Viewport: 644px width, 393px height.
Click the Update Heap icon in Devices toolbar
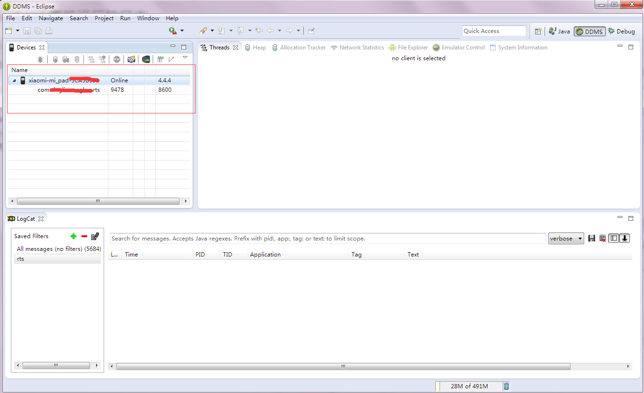pyautogui.click(x=55, y=59)
